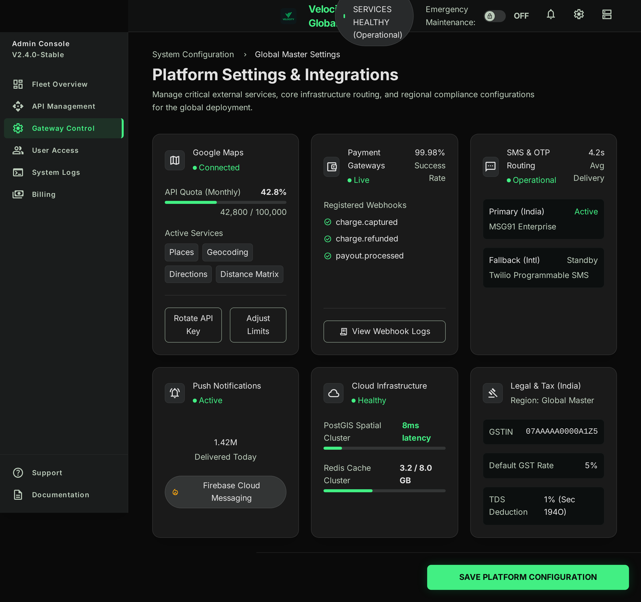Click Documentation file icon

pos(18,495)
